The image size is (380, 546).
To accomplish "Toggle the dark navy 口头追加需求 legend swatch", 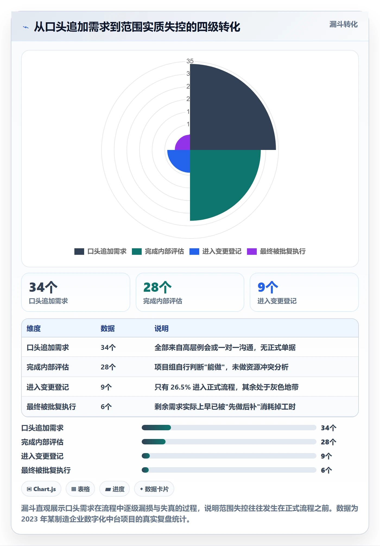I will [x=79, y=252].
